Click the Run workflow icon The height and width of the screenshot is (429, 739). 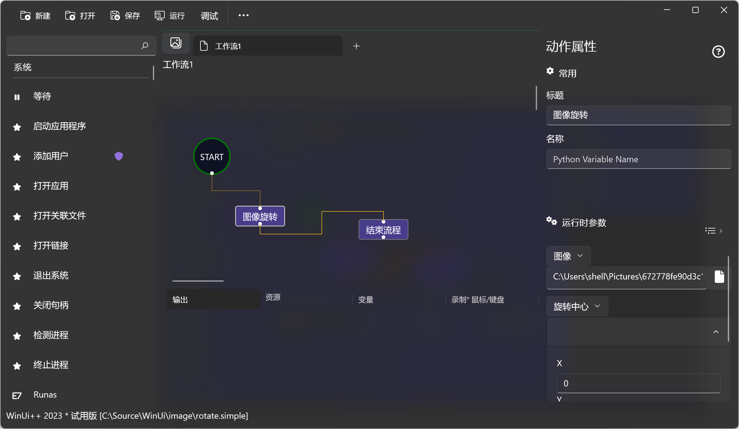[159, 16]
